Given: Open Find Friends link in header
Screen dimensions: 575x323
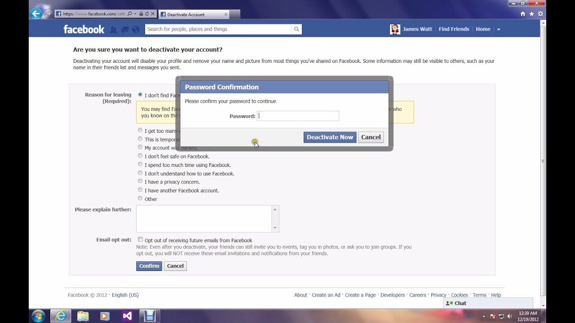Looking at the screenshot, I should (x=454, y=29).
